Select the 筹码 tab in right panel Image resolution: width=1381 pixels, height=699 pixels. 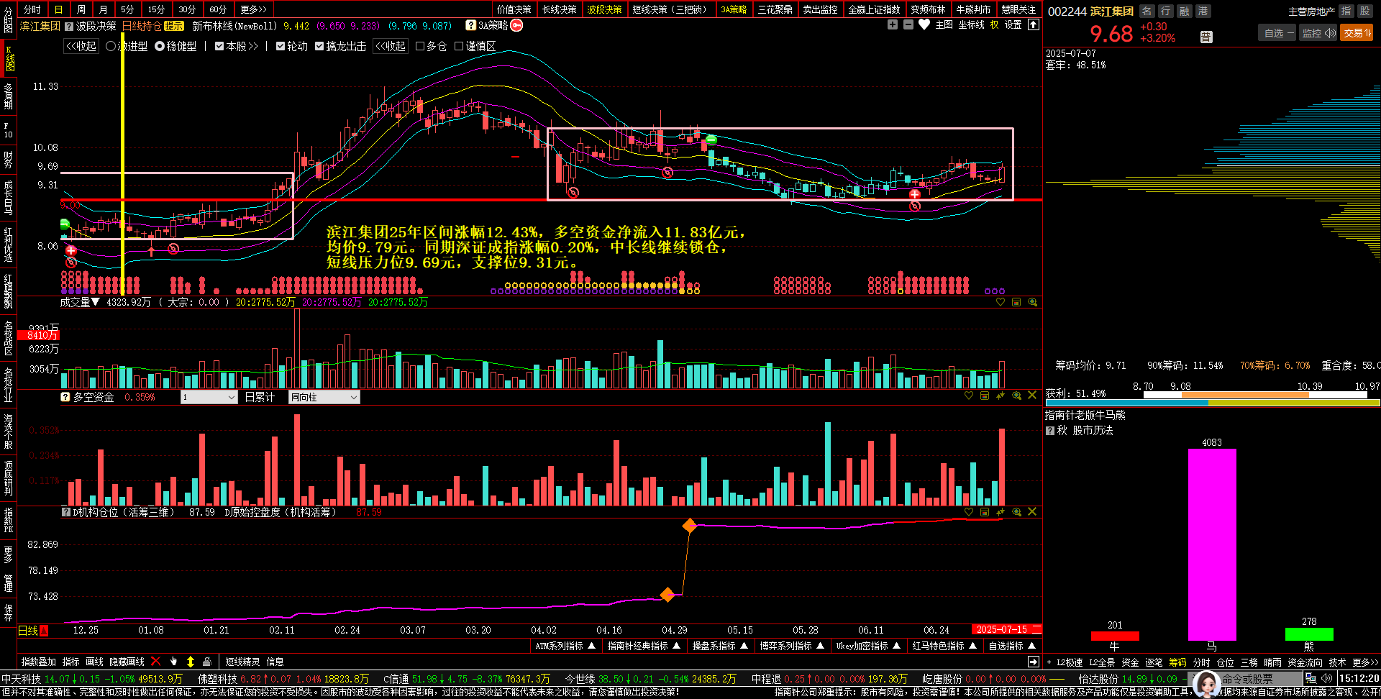[1177, 662]
